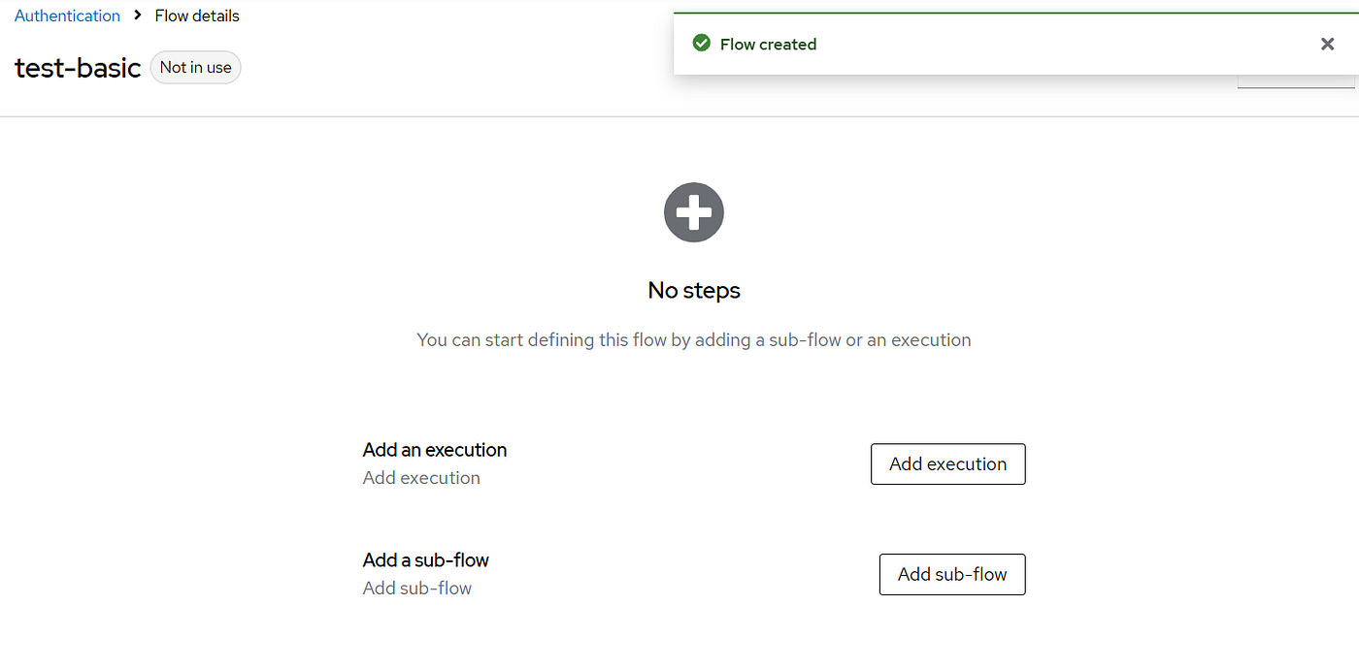
Task: Click the breadcrumb chevron separator
Action: pos(138,16)
